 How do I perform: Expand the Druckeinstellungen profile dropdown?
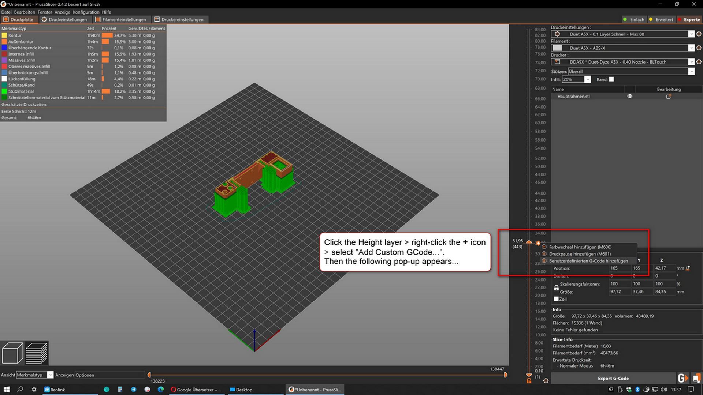[x=691, y=34]
